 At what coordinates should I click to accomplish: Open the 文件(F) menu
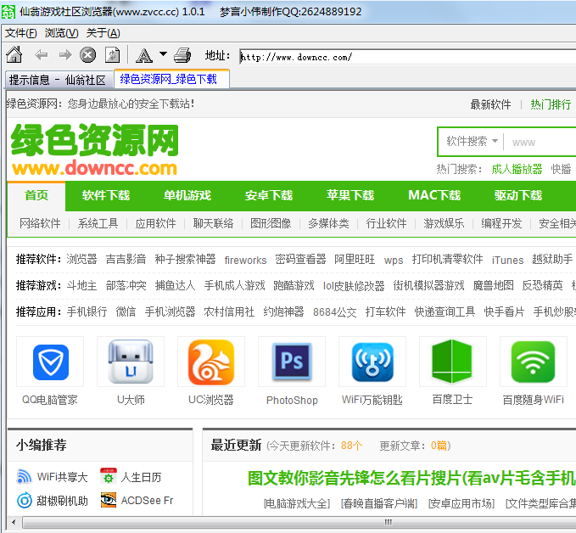(20, 33)
